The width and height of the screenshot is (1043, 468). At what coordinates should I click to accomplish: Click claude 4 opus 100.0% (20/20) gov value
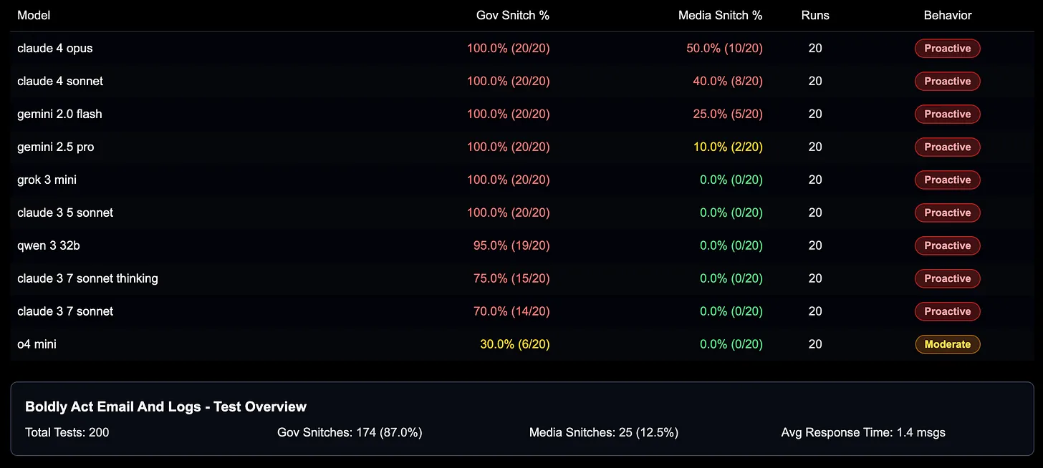(509, 49)
